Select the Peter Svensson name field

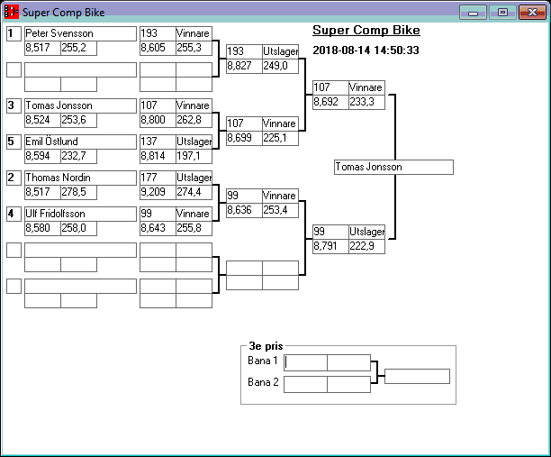[x=79, y=33]
